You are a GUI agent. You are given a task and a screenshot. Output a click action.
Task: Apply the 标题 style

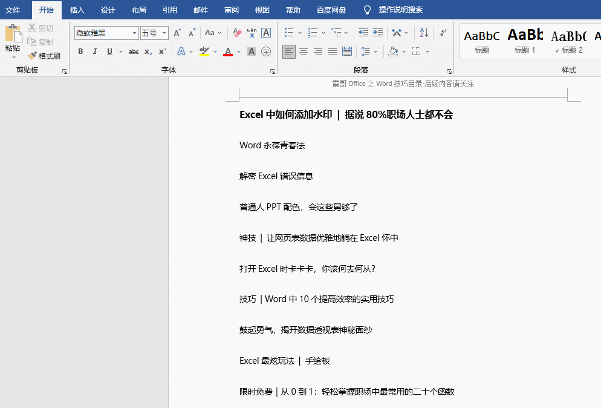point(482,41)
